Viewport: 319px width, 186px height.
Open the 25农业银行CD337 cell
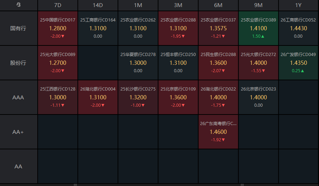(x=218, y=28)
